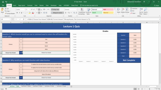Click the Font Color red A icon
Screen dimensions: 161x90
(x=33, y=13)
